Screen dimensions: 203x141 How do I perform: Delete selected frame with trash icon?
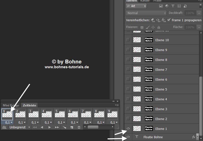point(79,127)
